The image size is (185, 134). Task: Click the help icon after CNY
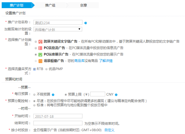tap(116, 95)
